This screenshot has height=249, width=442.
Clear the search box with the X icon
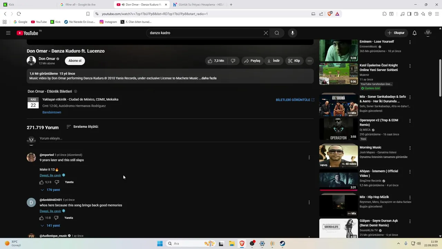pyautogui.click(x=266, y=33)
